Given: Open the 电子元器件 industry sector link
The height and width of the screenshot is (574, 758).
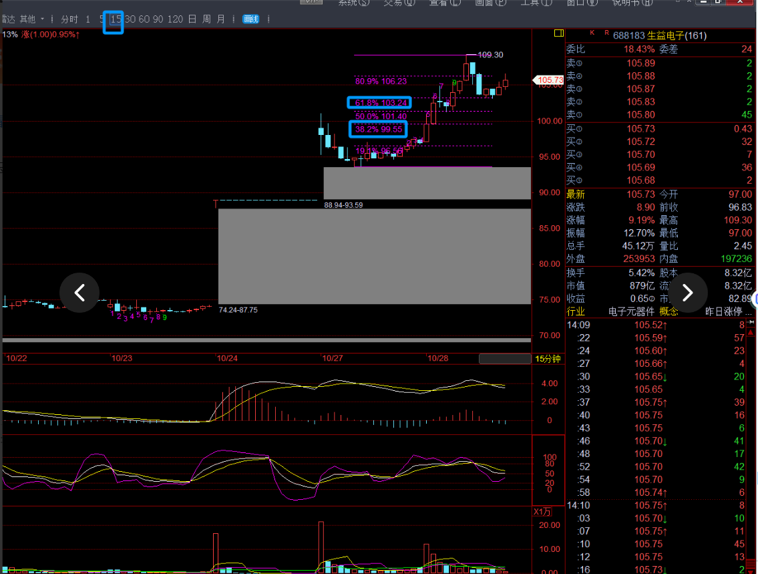Looking at the screenshot, I should (631, 312).
